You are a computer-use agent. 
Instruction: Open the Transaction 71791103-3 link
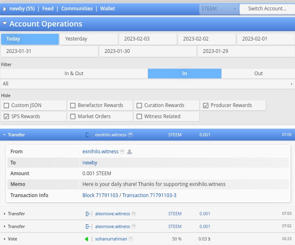tap(150, 195)
